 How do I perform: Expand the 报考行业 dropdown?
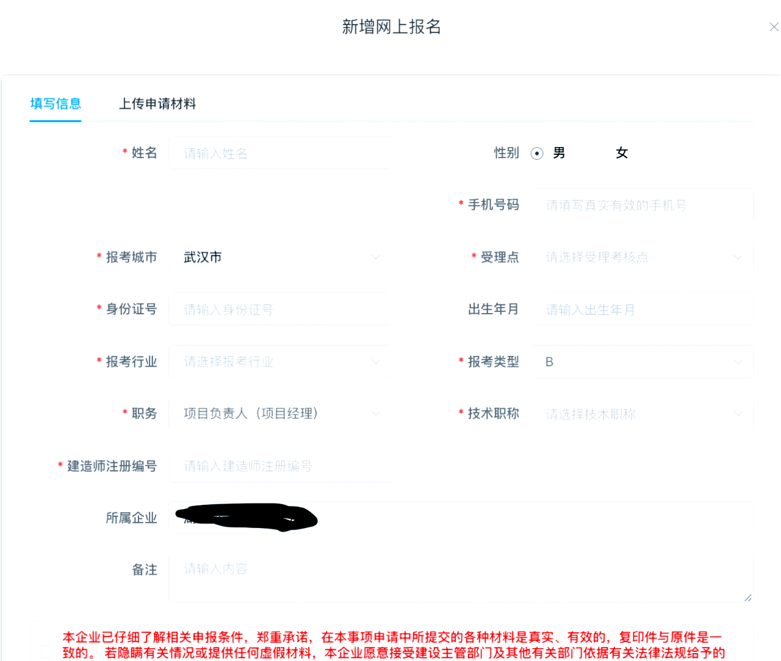[279, 361]
